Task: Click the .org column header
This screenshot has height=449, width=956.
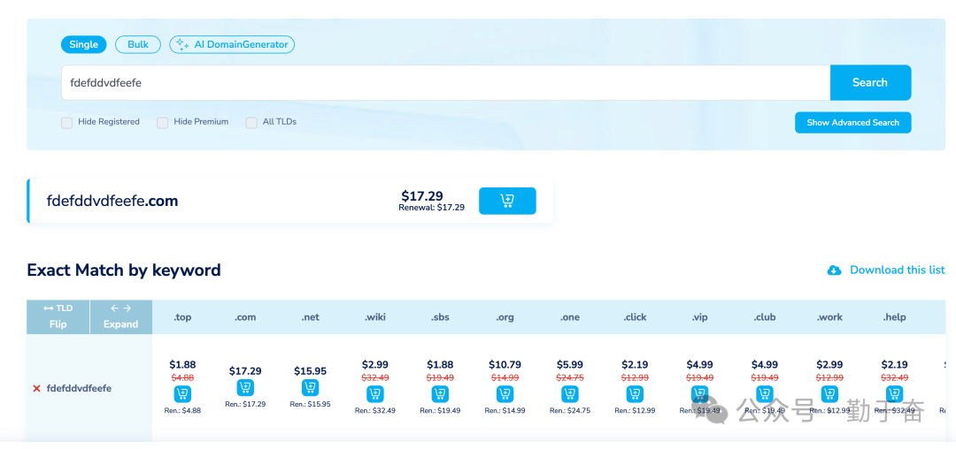Action: point(505,317)
